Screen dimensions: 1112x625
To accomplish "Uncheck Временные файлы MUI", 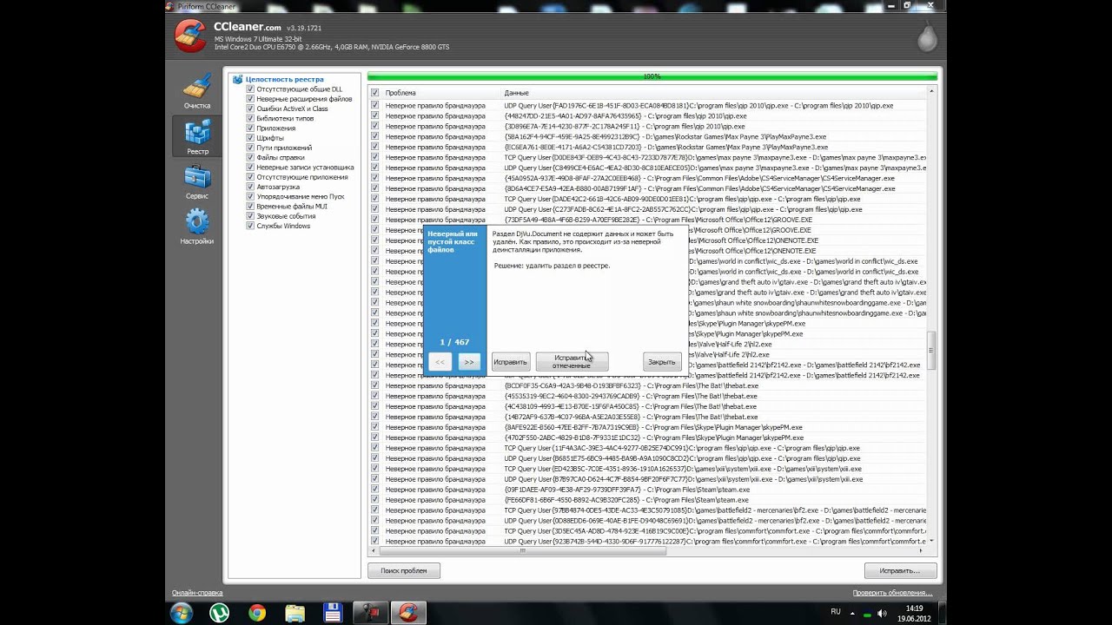I will [250, 206].
